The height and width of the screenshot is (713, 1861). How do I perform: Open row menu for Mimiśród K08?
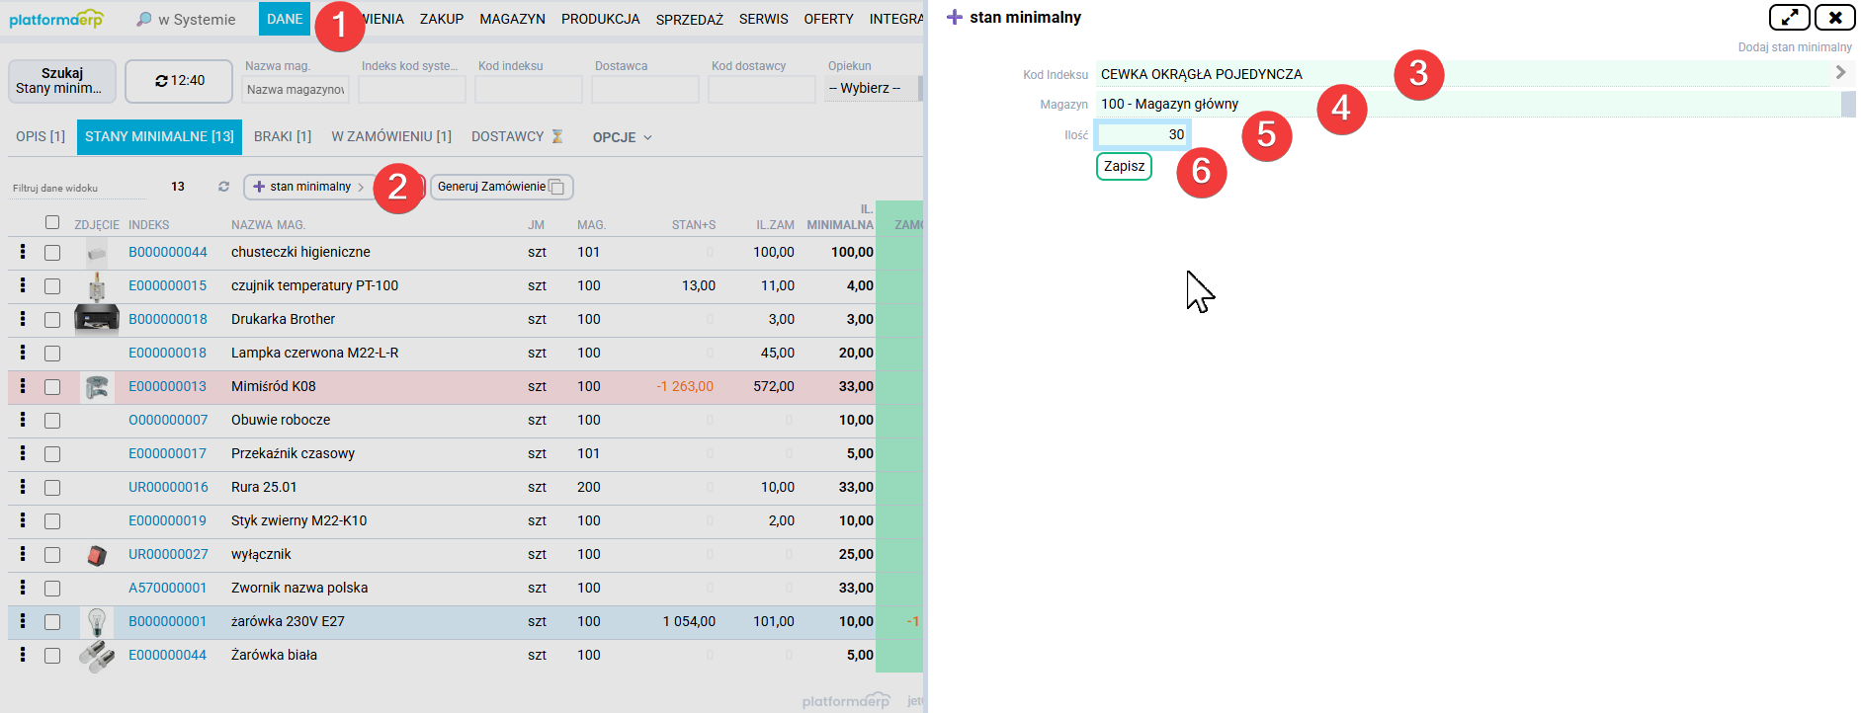click(x=23, y=386)
